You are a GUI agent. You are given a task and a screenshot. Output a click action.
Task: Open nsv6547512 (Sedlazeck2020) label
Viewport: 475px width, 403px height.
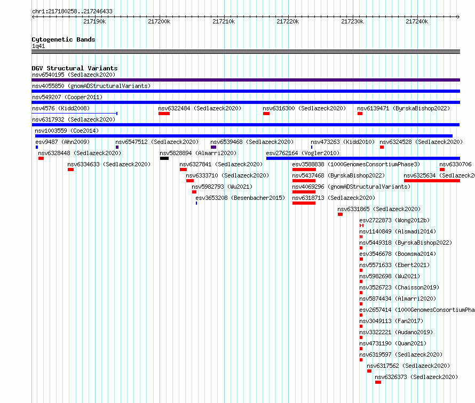157,142
